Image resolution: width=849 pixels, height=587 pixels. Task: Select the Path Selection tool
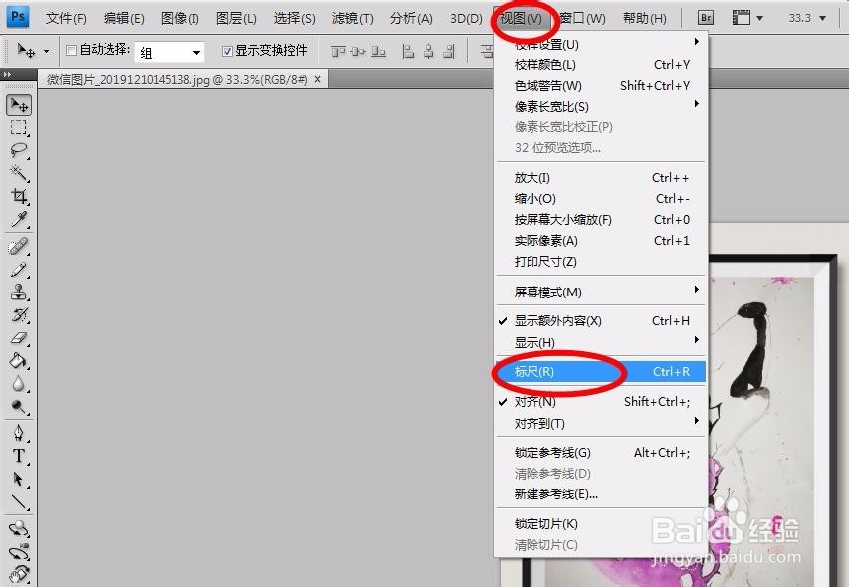click(19, 480)
